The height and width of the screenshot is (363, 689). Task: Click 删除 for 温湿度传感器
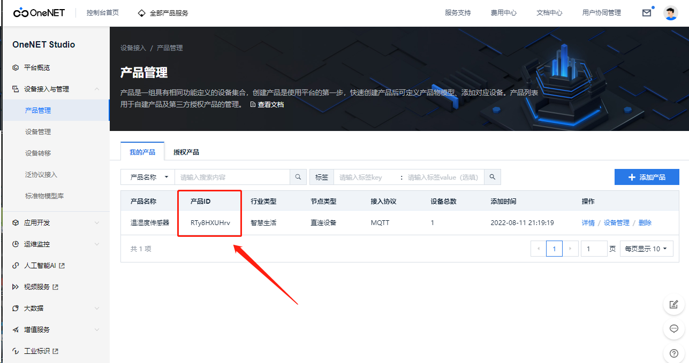click(645, 223)
